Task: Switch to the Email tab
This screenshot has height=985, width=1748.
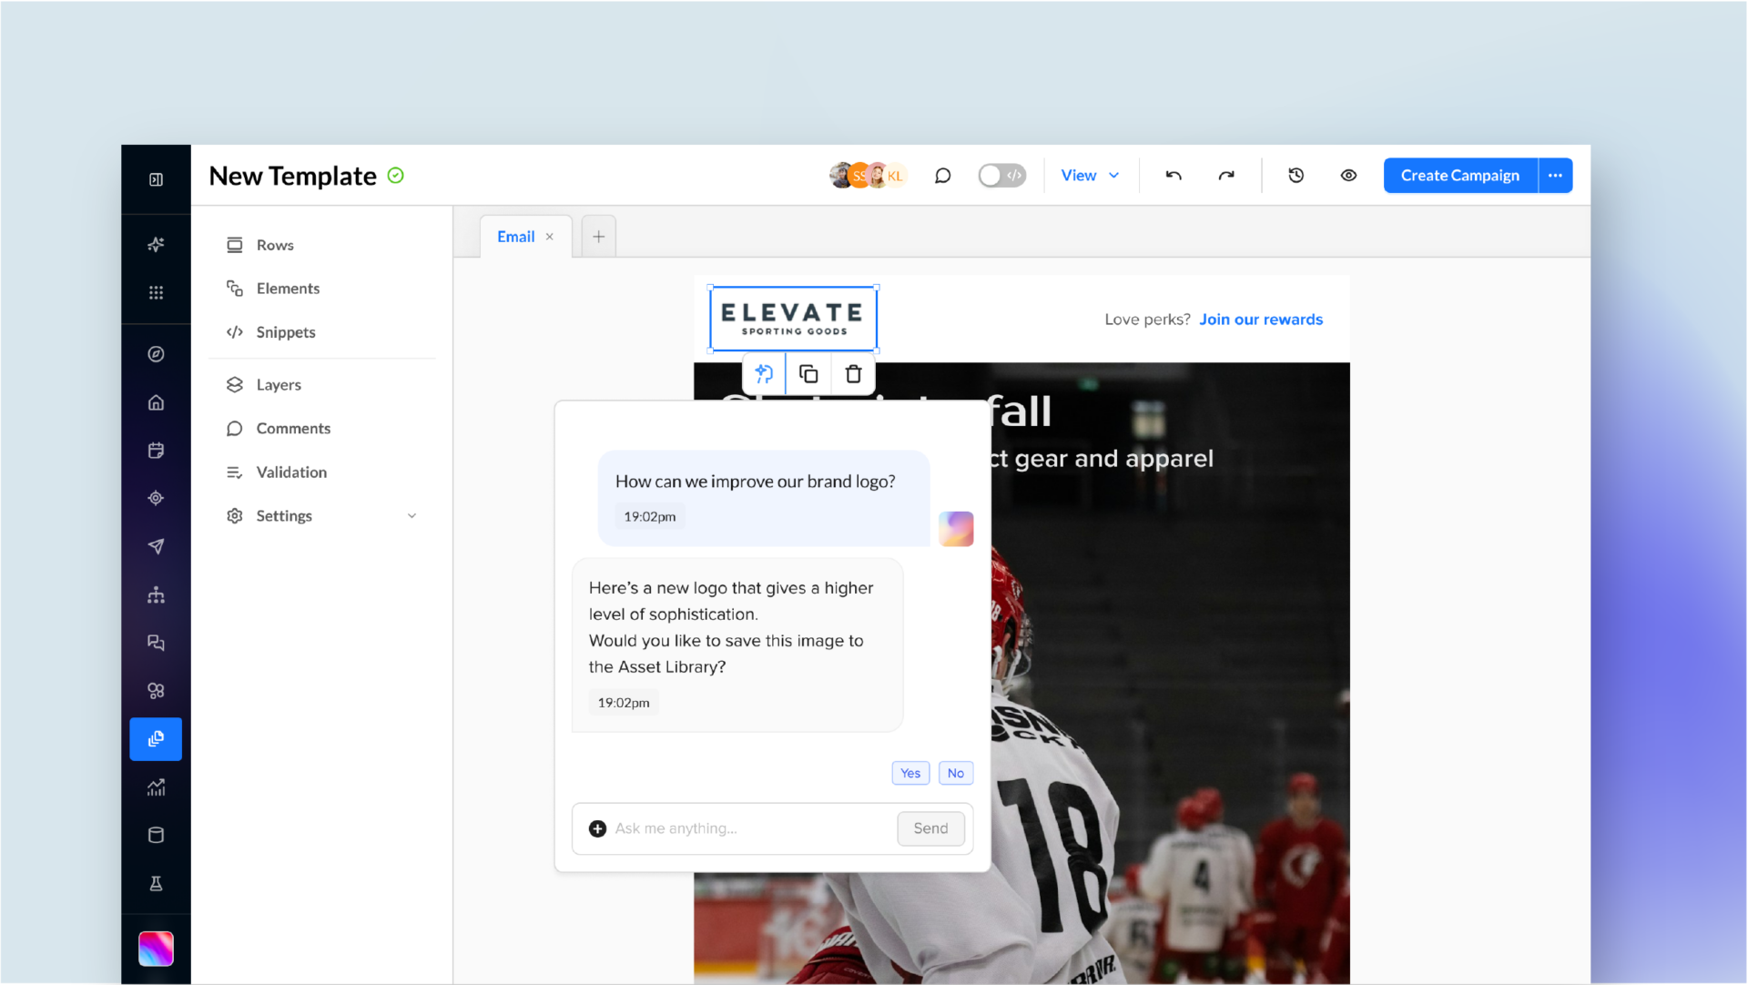Action: click(515, 236)
